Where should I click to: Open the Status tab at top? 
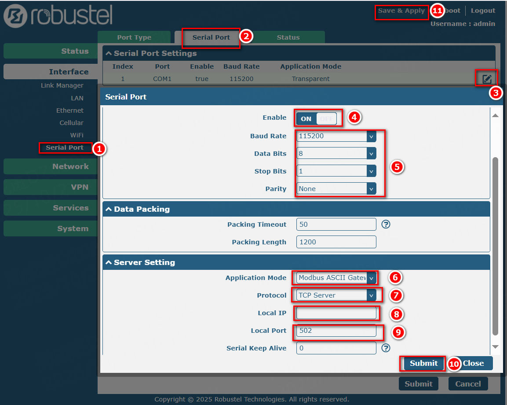[x=288, y=37]
